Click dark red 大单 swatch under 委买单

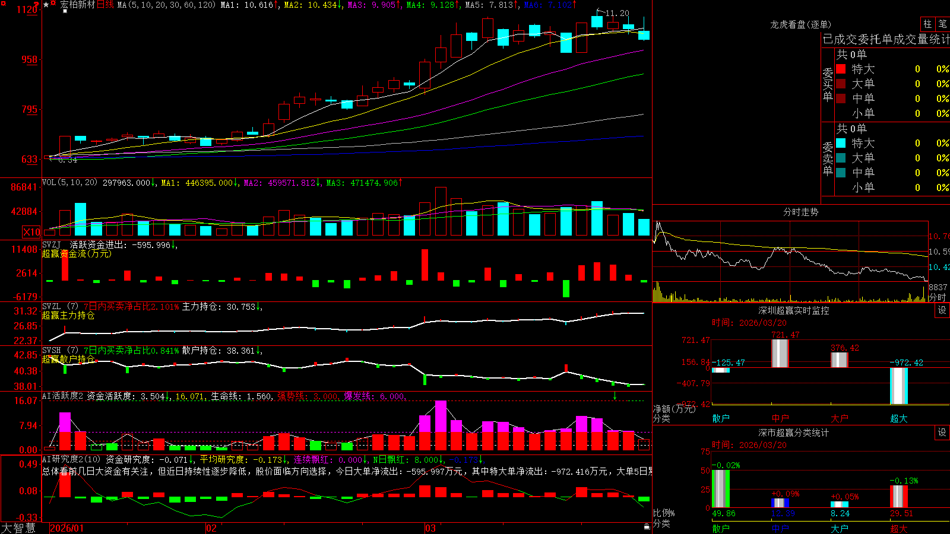click(x=841, y=84)
